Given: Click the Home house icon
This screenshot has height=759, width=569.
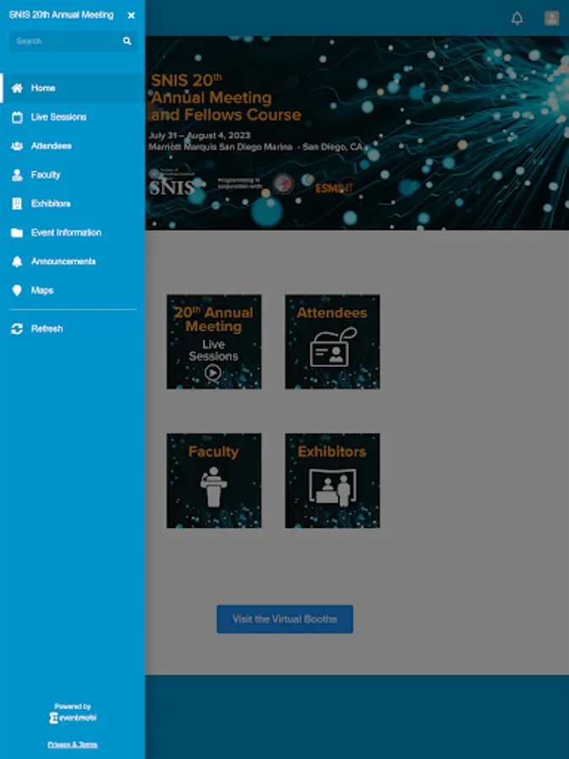Looking at the screenshot, I should [17, 88].
